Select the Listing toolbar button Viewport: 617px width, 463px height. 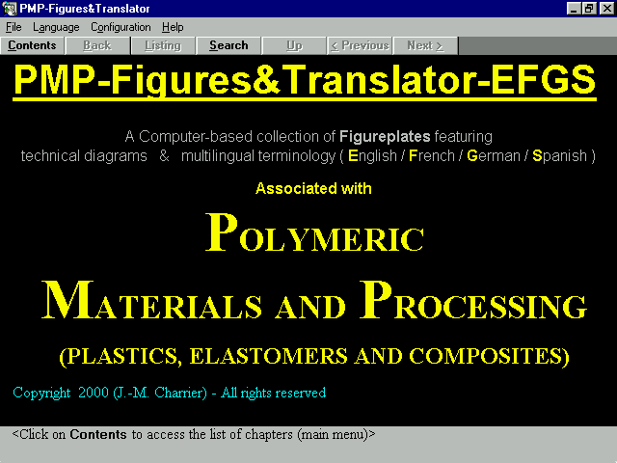tap(163, 45)
